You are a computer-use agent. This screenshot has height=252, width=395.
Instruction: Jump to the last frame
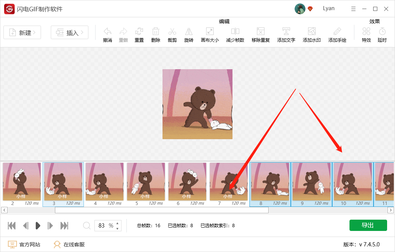[64, 226]
